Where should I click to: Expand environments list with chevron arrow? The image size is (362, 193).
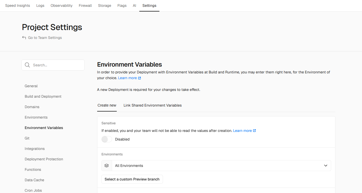[x=326, y=166]
